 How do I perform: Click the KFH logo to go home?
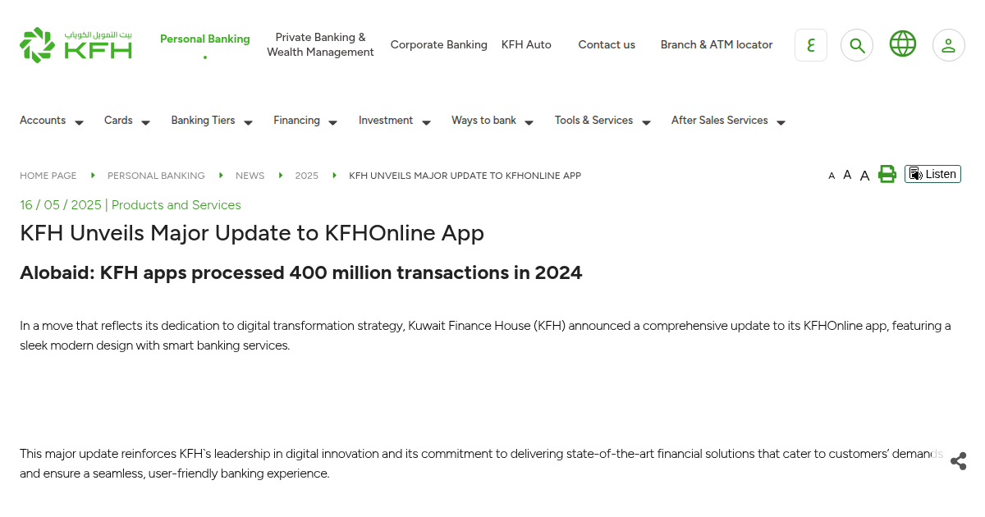coord(76,44)
